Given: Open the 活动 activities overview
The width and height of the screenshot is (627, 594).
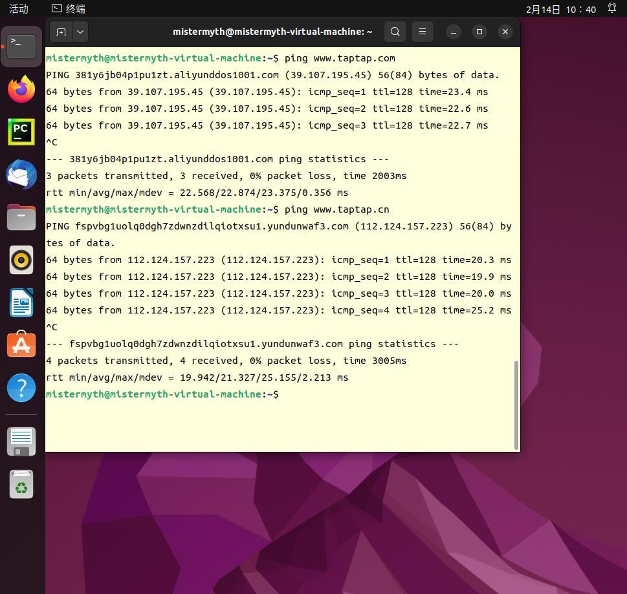Looking at the screenshot, I should point(19,9).
